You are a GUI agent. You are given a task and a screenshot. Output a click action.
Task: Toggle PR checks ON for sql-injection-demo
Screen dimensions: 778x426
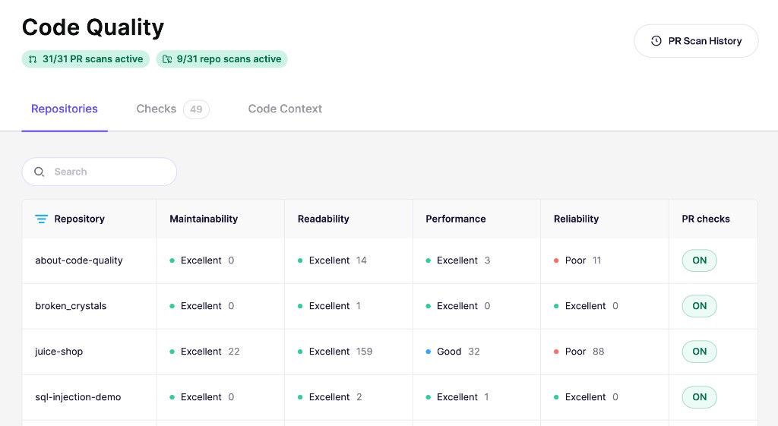tap(699, 397)
